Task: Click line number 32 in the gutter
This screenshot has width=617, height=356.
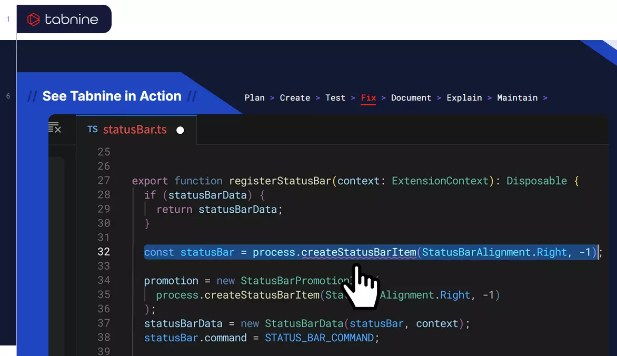Action: tap(104, 252)
